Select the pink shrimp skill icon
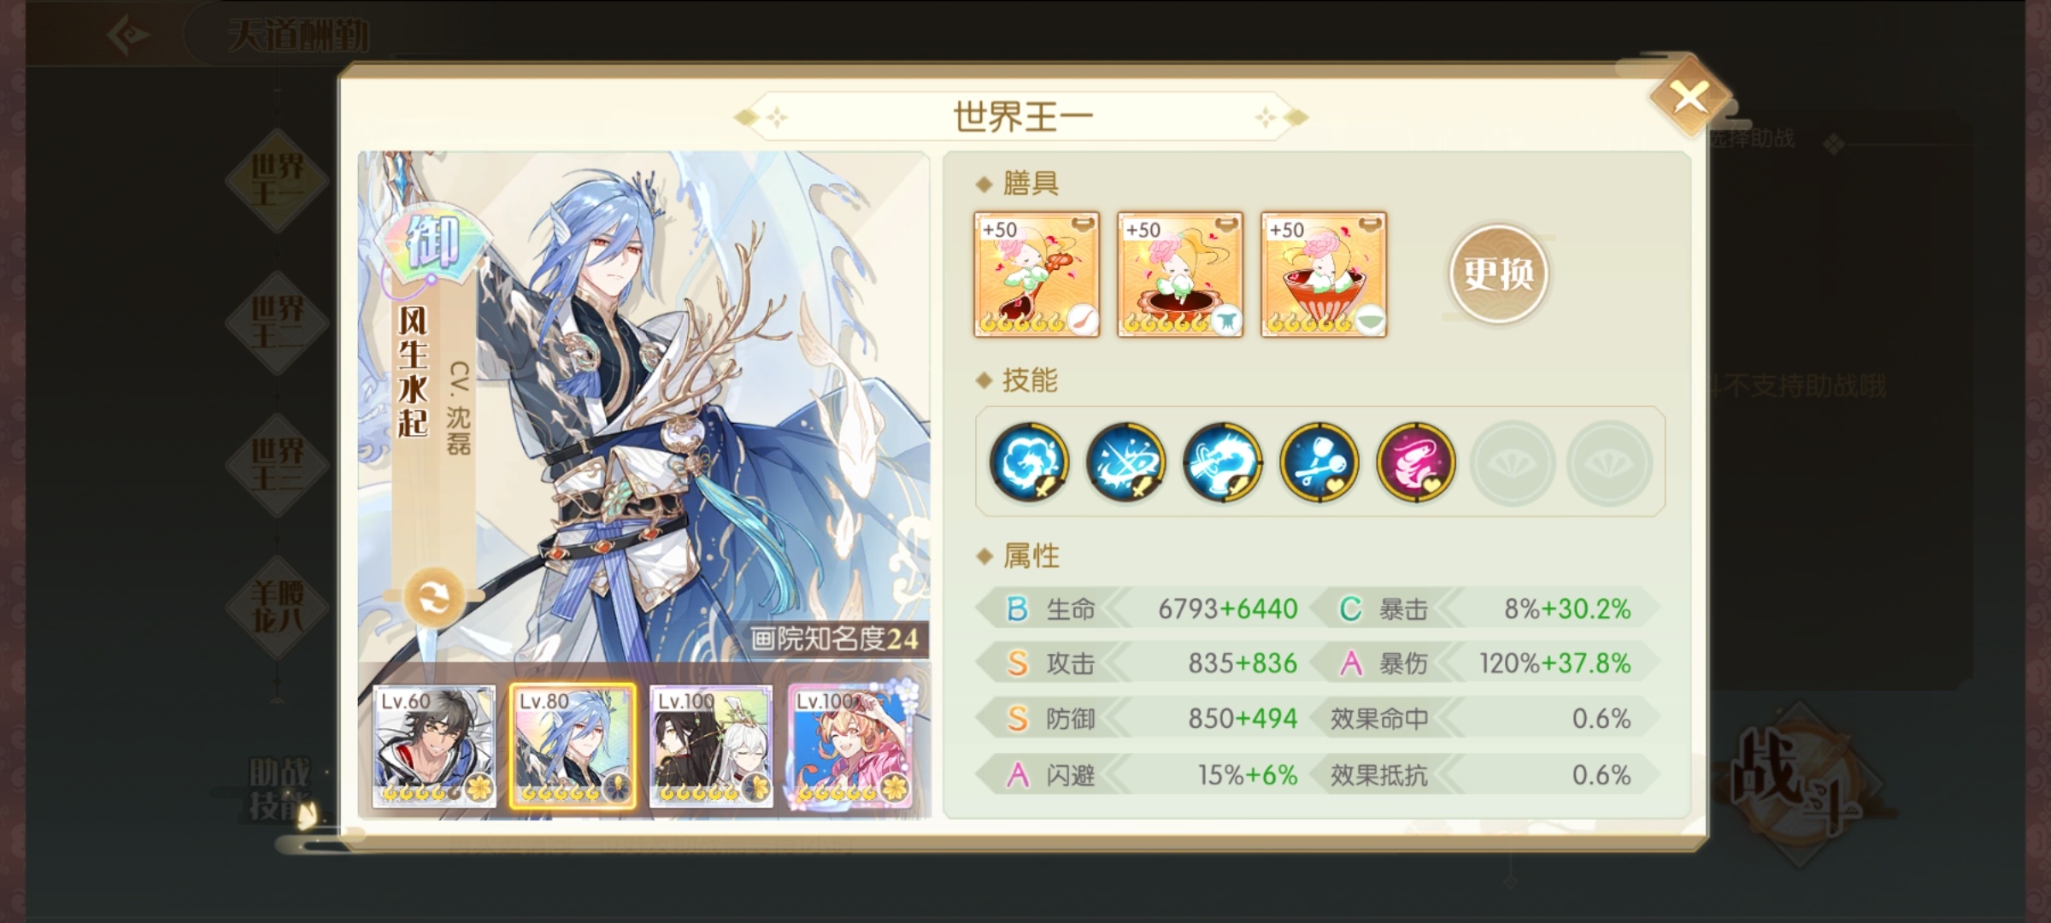The image size is (2051, 923). coord(1415,462)
